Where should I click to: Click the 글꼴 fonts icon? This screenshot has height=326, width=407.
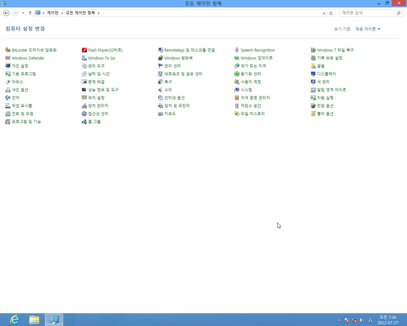(x=313, y=66)
